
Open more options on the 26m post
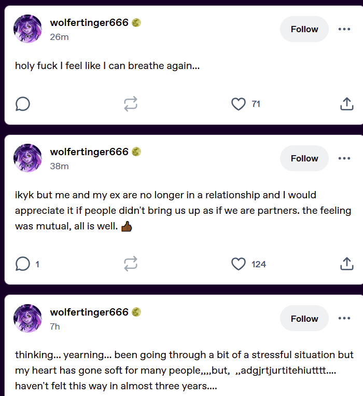(x=344, y=29)
